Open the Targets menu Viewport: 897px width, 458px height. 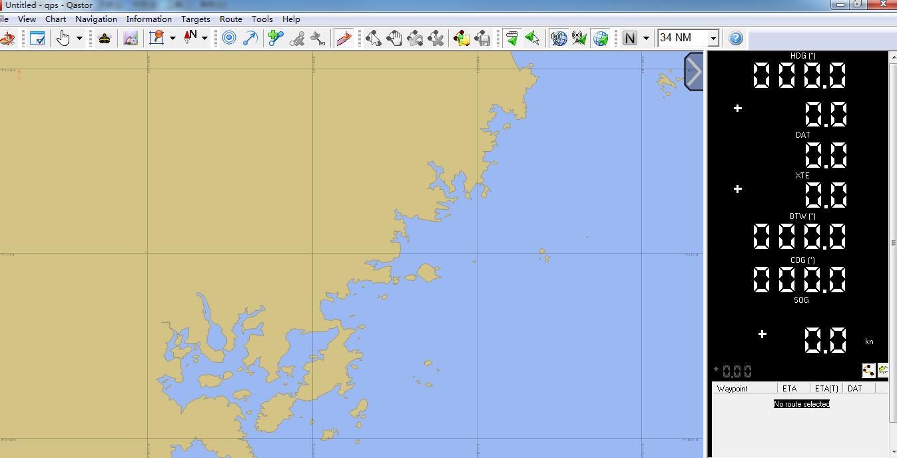pos(195,19)
